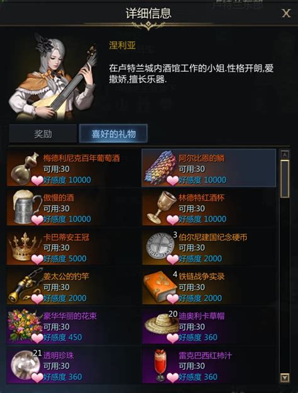Click the 卡巴蒂安王冠 crown icon
Screen dimensions: 298x393
(25, 246)
